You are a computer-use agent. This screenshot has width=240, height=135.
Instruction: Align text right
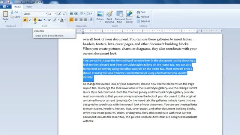(81, 20)
